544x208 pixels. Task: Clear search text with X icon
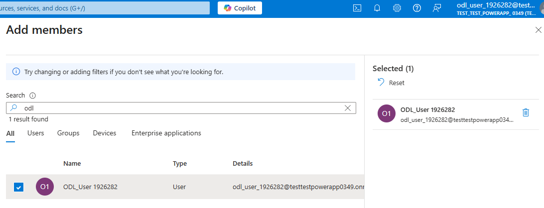click(348, 108)
